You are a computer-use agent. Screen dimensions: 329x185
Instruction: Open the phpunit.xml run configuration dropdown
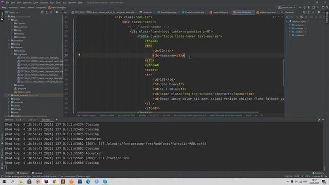click(x=287, y=7)
